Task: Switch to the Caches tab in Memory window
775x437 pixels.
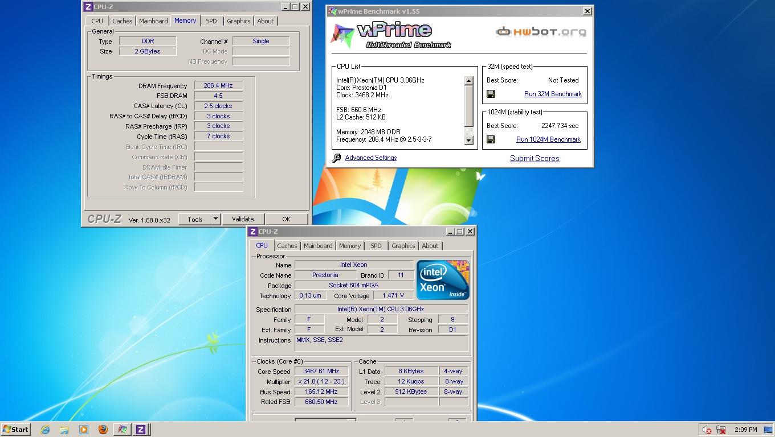Action: click(122, 21)
